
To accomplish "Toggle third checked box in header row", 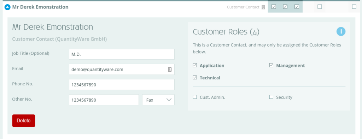I will (x=297, y=7).
